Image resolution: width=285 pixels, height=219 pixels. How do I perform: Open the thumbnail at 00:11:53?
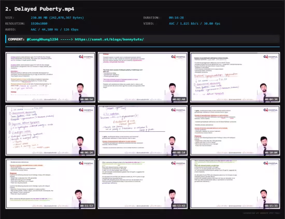coord(50,184)
